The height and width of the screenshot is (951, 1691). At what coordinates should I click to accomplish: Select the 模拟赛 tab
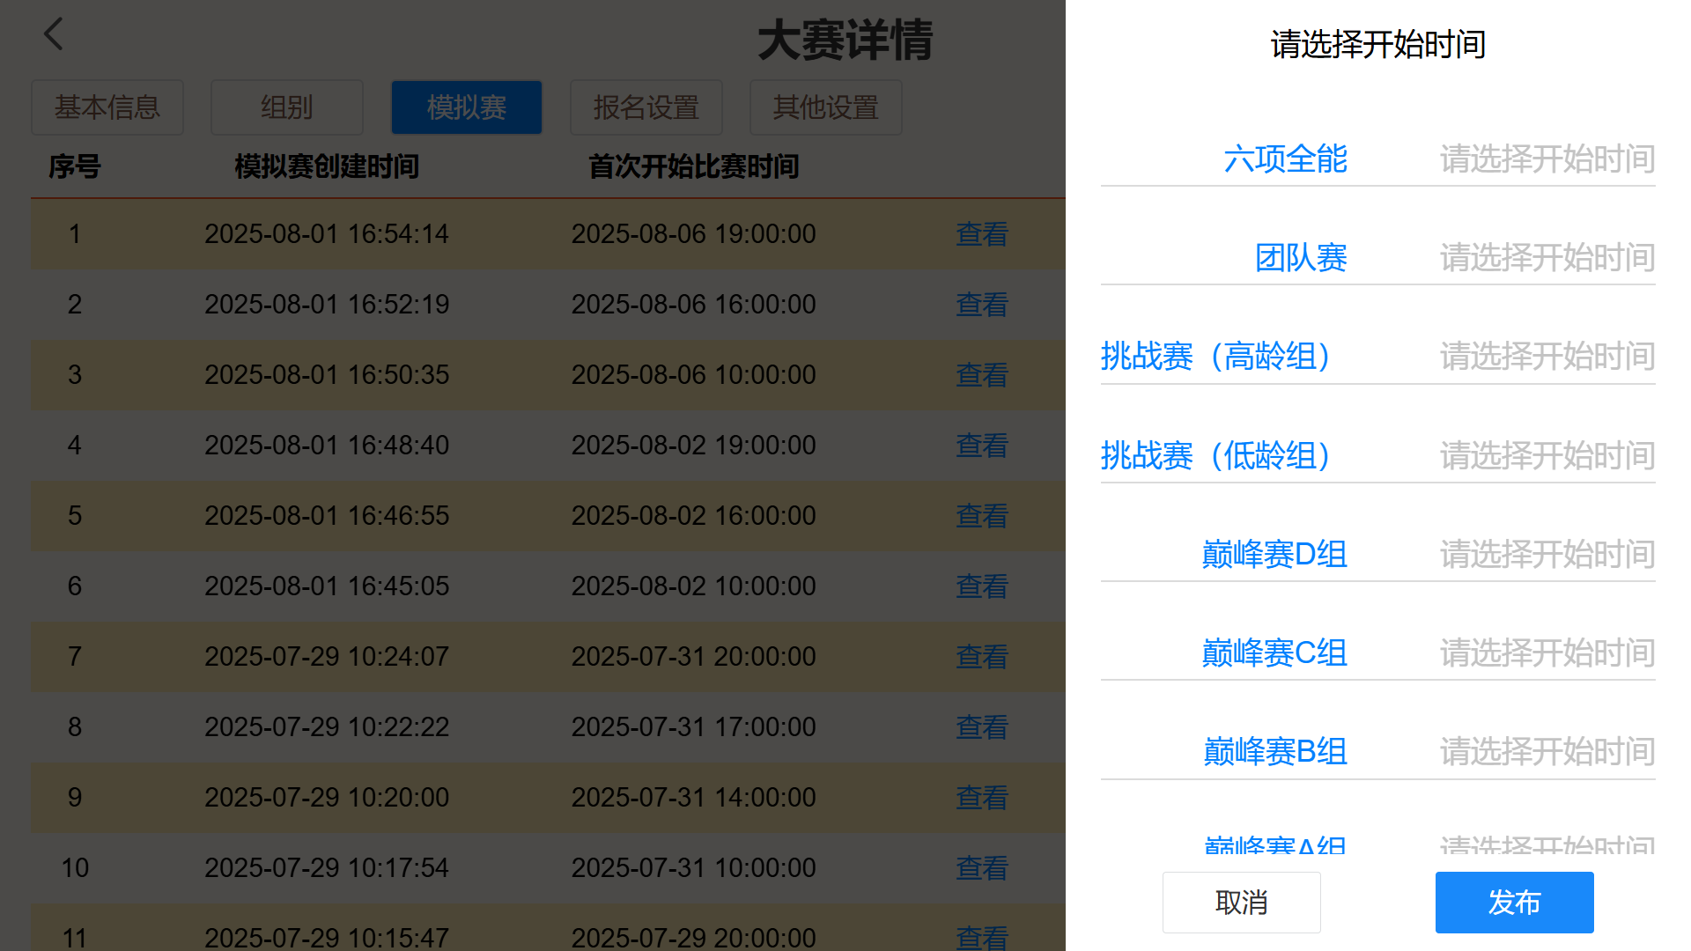tap(467, 107)
